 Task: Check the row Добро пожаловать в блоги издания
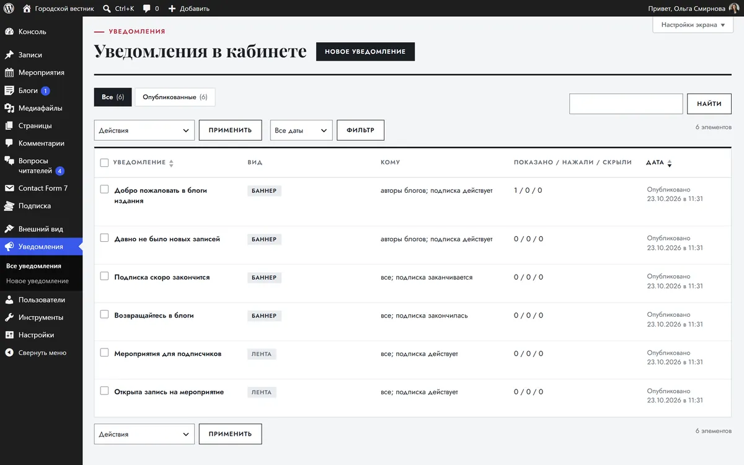[104, 189]
